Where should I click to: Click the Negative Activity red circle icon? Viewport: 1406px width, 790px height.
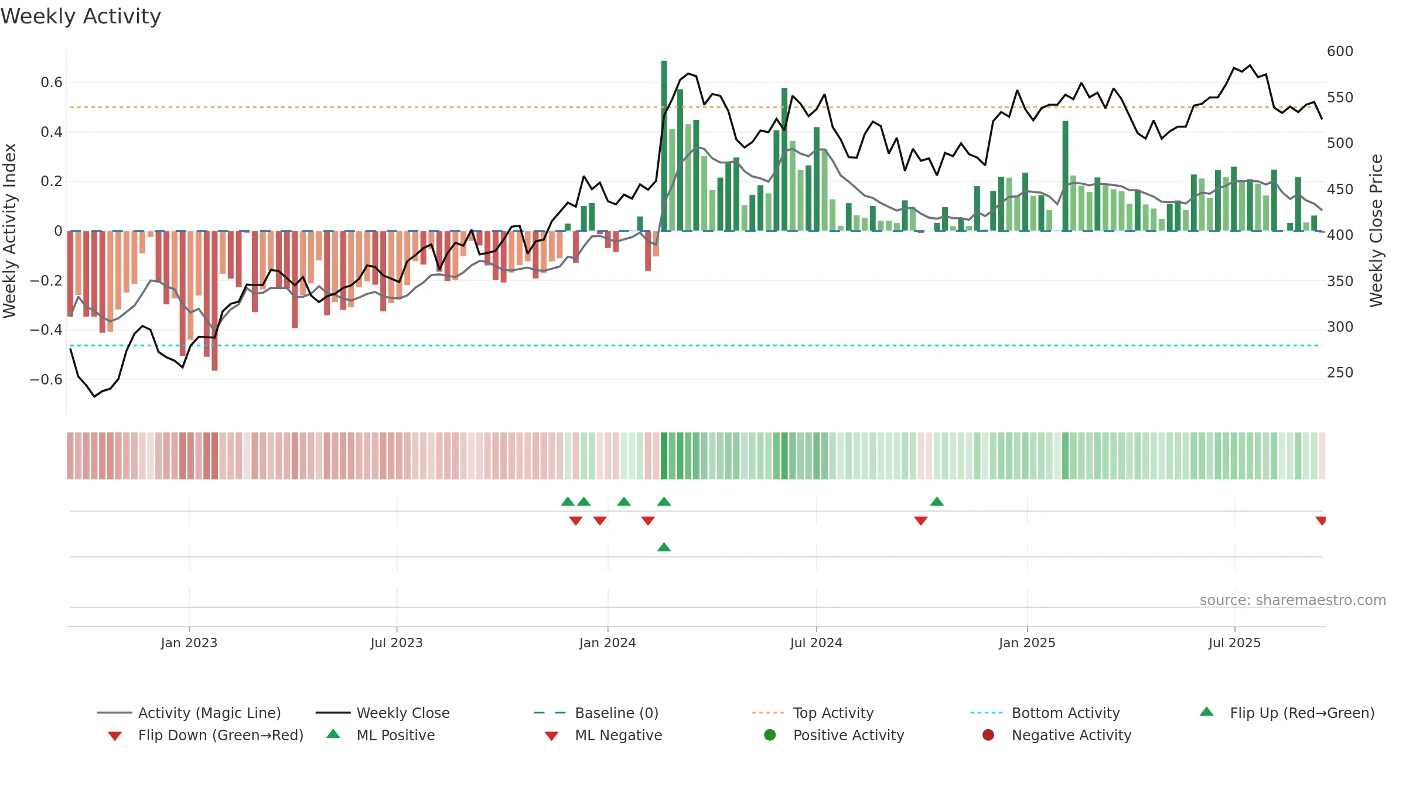988,735
